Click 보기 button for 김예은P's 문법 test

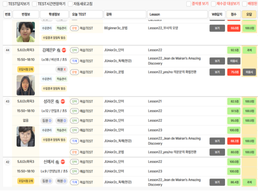point(217,72)
